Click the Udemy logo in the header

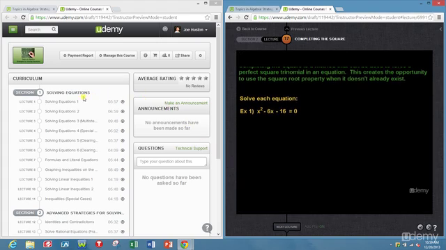point(109,29)
